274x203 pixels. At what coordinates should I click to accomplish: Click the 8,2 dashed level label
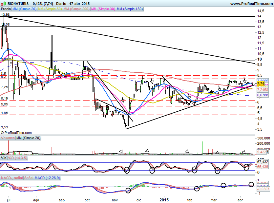click(4, 77)
